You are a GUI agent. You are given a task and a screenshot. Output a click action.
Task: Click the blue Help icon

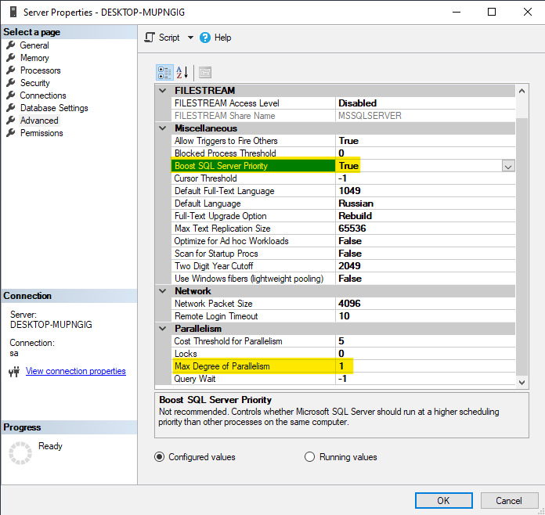(x=205, y=38)
